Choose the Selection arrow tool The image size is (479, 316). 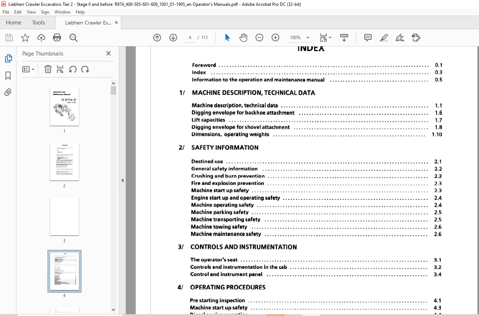click(x=227, y=38)
